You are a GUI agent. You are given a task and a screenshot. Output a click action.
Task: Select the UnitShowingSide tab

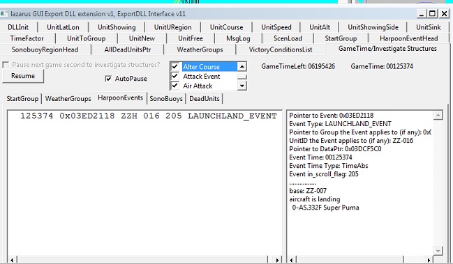(373, 27)
